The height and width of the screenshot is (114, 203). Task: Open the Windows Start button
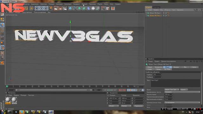point(3,112)
